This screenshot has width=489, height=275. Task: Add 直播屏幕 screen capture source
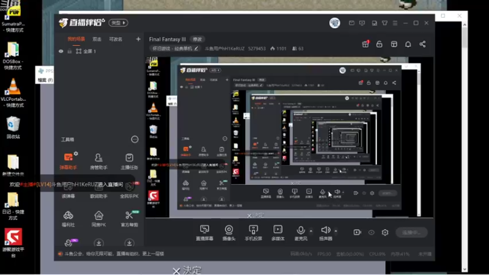point(205,233)
